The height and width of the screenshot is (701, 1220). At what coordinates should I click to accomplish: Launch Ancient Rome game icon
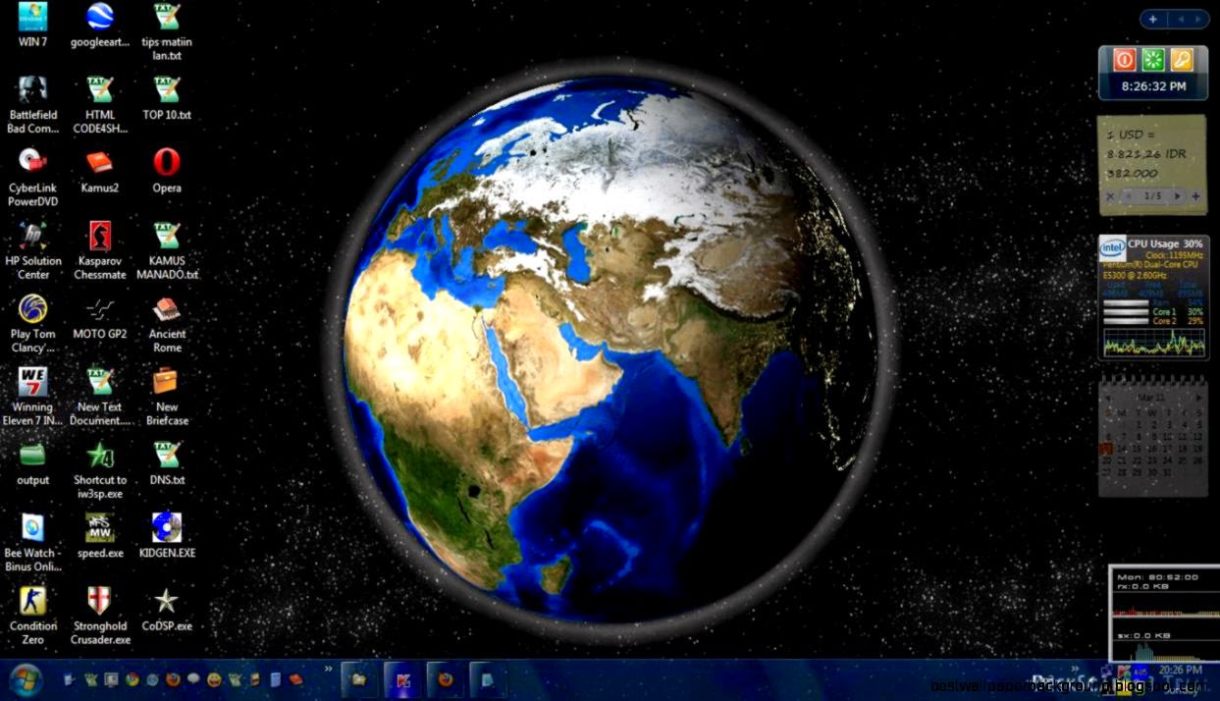click(167, 324)
